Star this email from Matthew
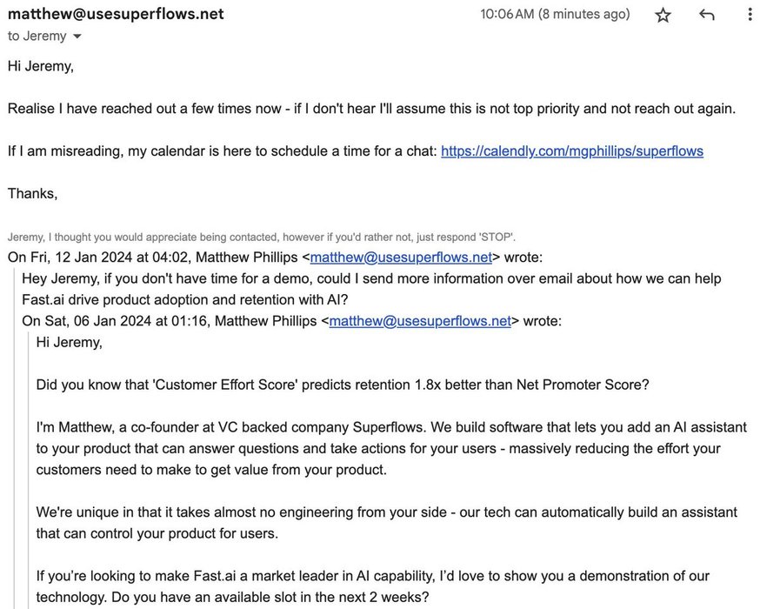Viewport: 760px width, 609px height. (663, 15)
